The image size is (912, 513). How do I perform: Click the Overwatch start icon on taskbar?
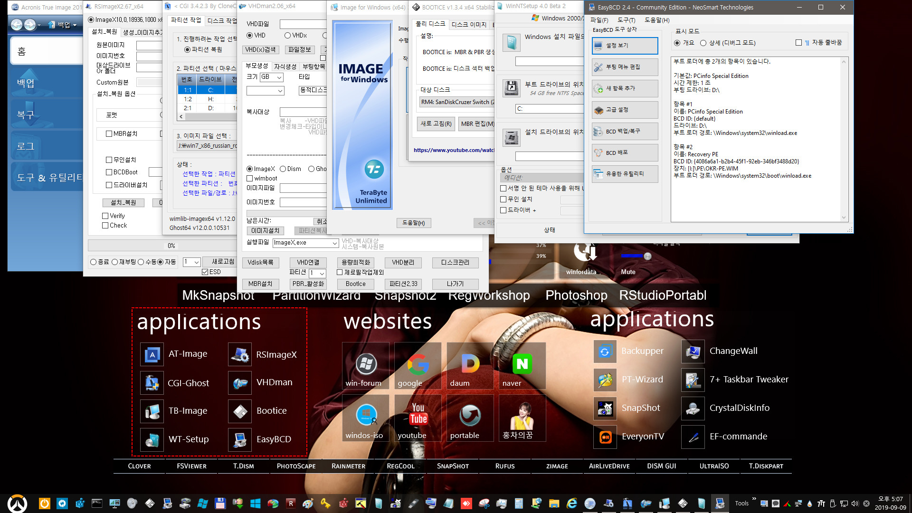coord(18,503)
